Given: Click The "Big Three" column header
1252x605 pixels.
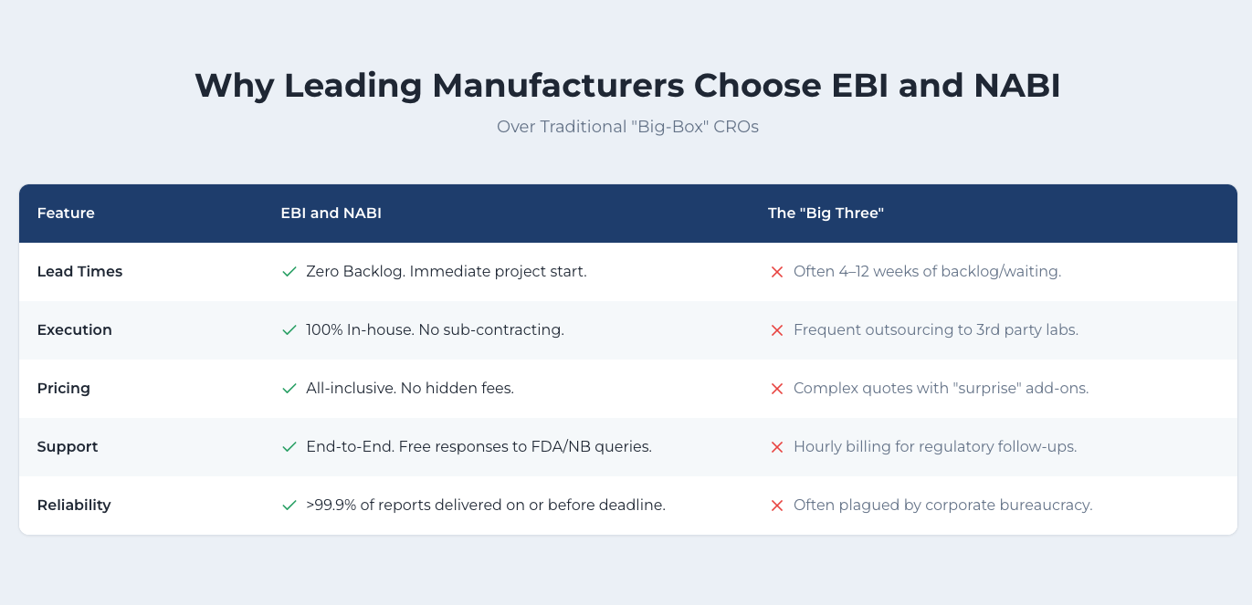Looking at the screenshot, I should pos(826,214).
